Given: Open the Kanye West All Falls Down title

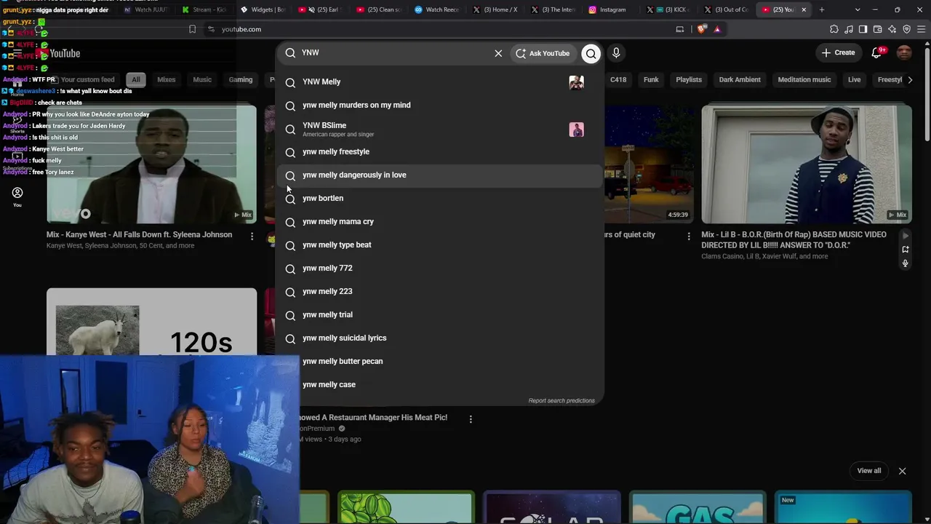Looking at the screenshot, I should (140, 234).
